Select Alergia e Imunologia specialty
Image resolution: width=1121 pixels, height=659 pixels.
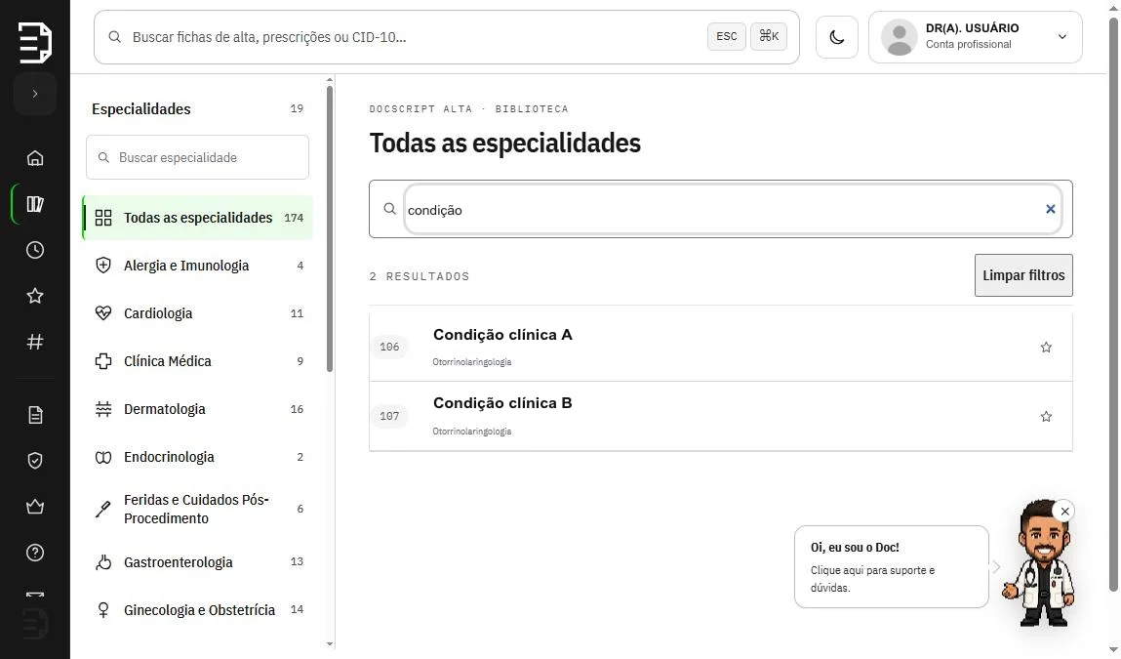coord(198,266)
